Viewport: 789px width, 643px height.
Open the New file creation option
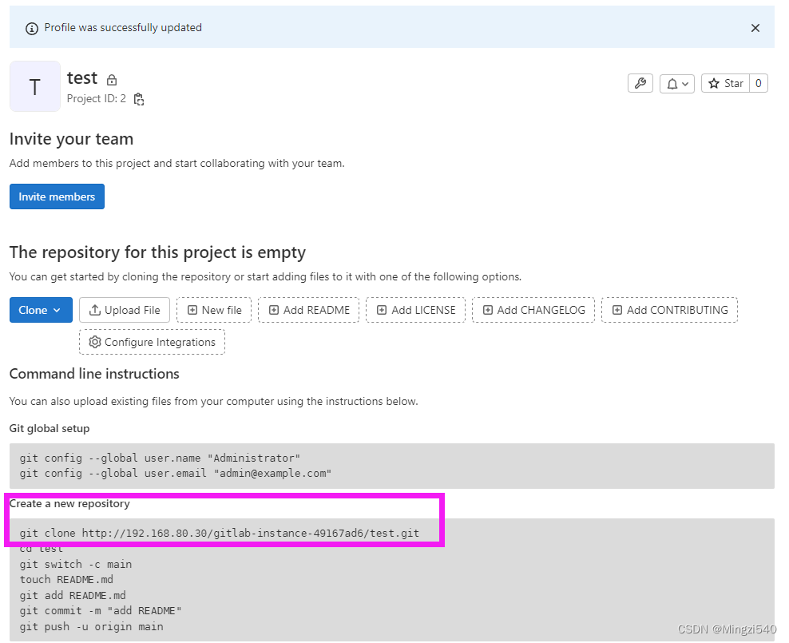pos(213,310)
